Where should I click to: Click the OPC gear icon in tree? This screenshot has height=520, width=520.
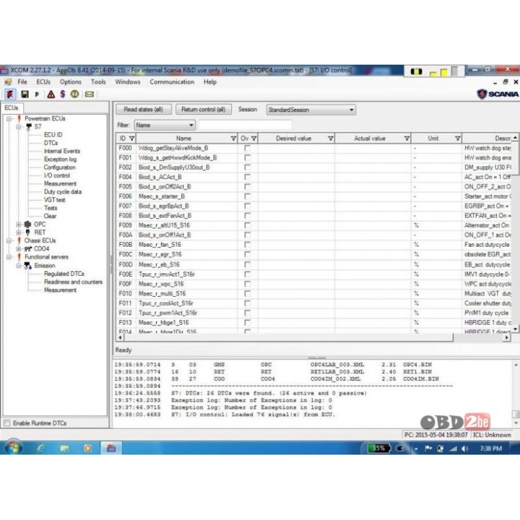(x=28, y=224)
